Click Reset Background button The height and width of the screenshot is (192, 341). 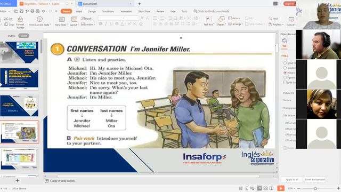(x=315, y=180)
